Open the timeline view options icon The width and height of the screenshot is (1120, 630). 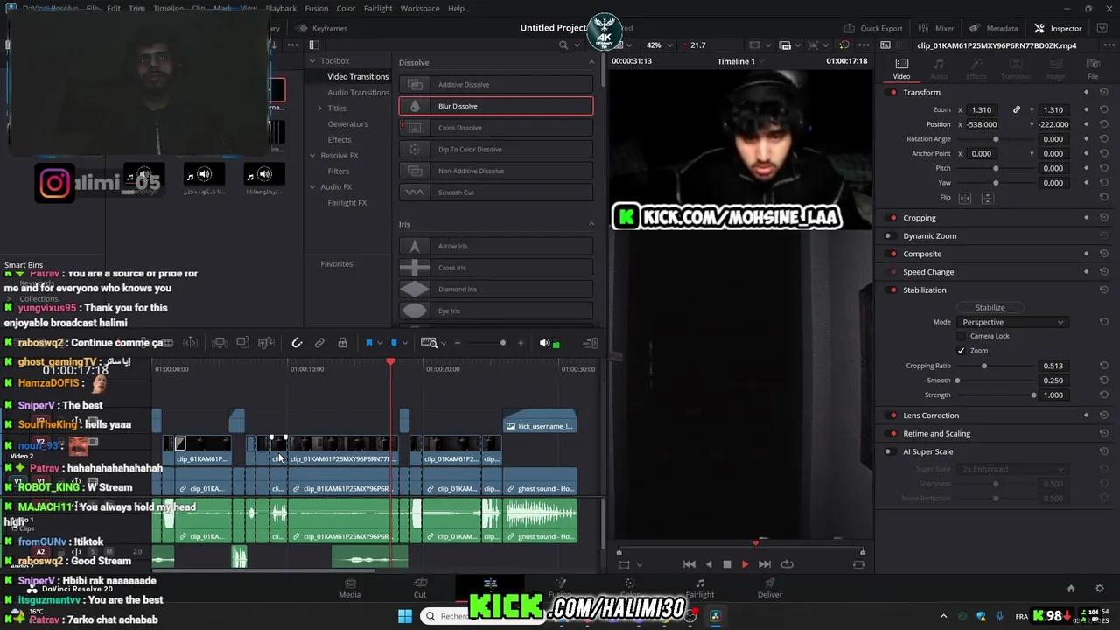(x=591, y=343)
